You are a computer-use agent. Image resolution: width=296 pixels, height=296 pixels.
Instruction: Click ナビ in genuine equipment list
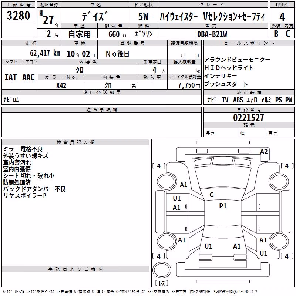[x=212, y=100]
